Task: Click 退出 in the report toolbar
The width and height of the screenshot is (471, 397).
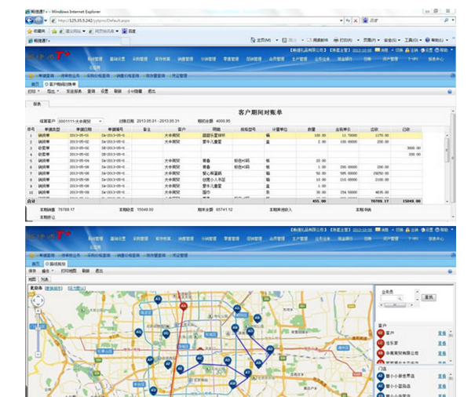Action: tap(152, 91)
